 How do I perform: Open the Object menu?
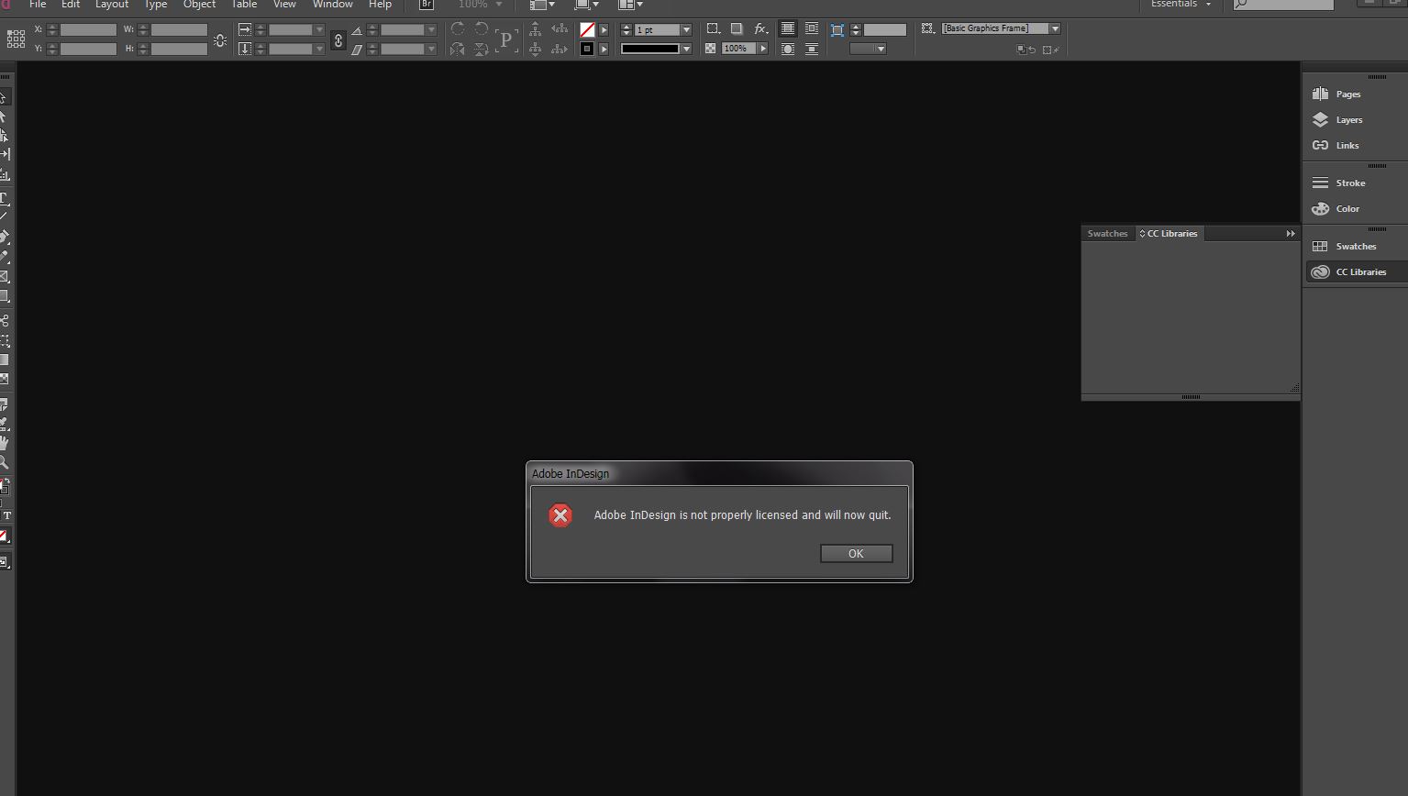click(x=199, y=5)
